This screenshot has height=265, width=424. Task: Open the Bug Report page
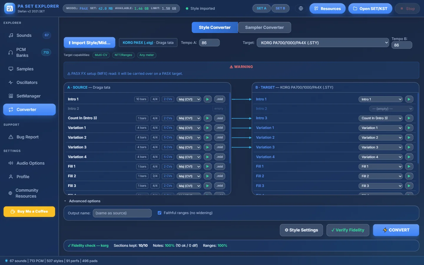pyautogui.click(x=29, y=137)
